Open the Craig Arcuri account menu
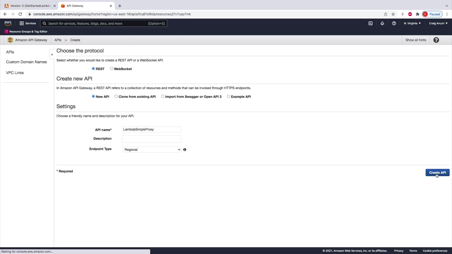452x254 pixels. (x=438, y=23)
